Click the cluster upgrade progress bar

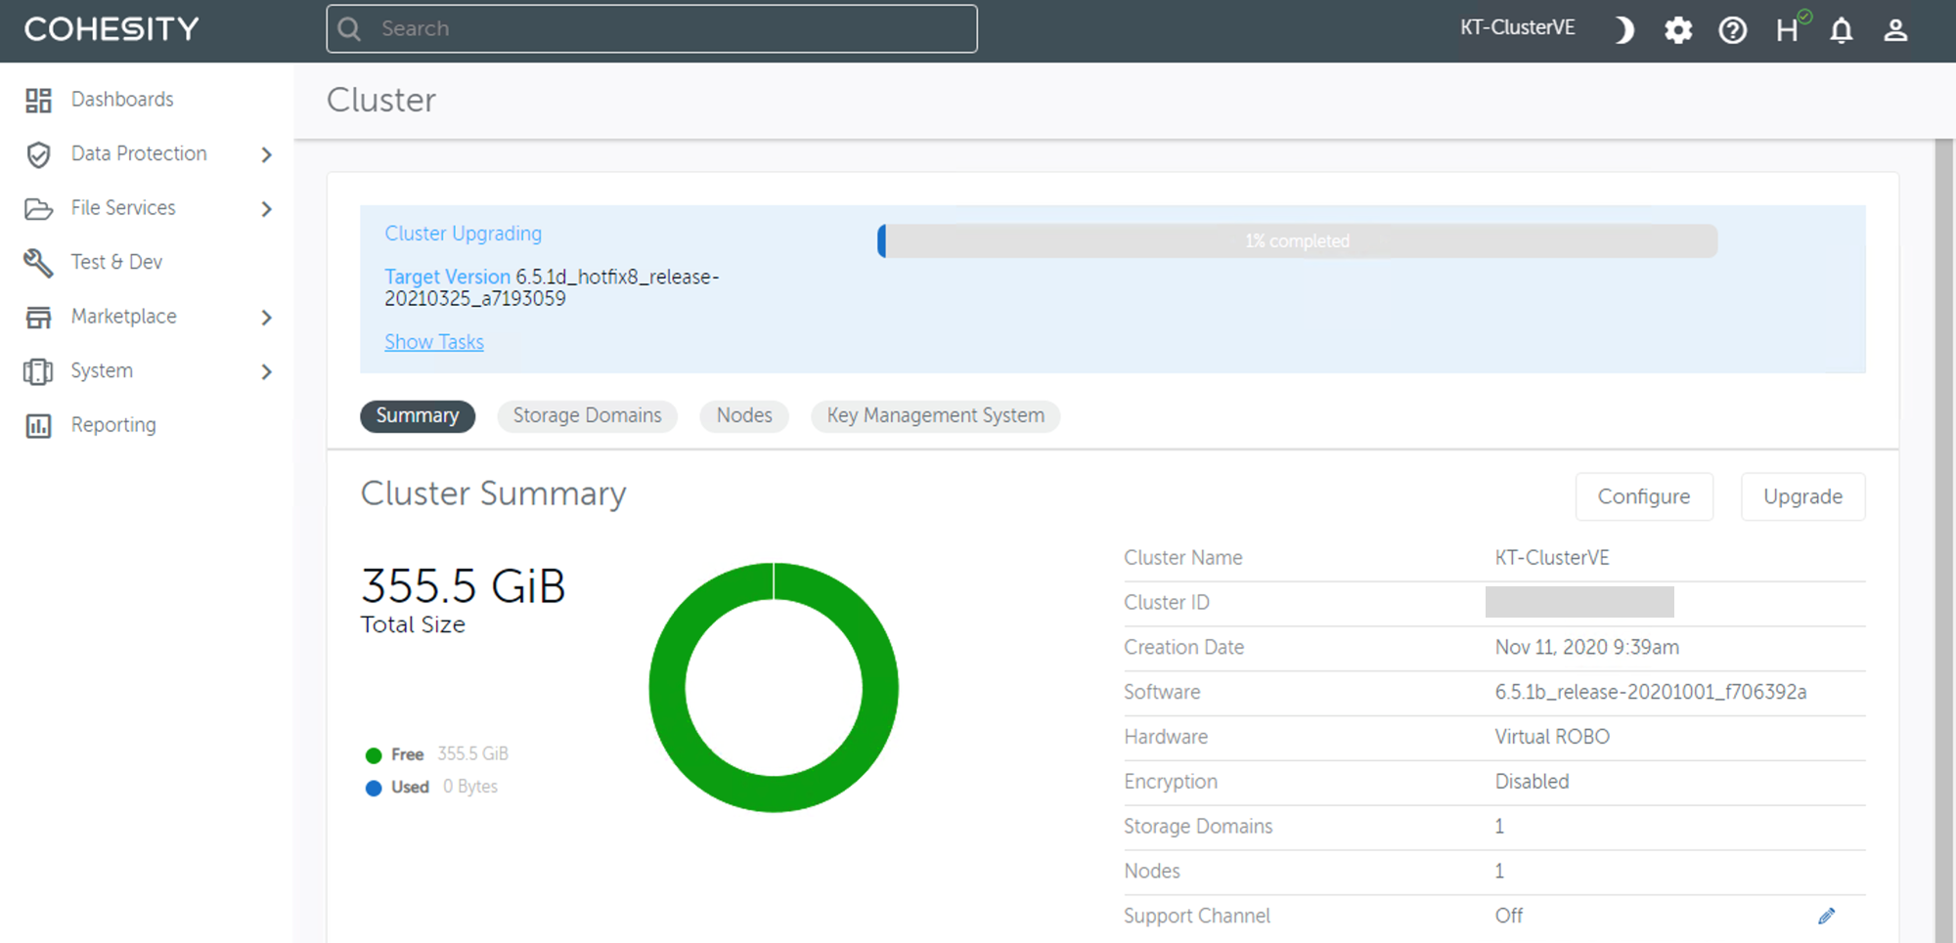tap(1297, 241)
